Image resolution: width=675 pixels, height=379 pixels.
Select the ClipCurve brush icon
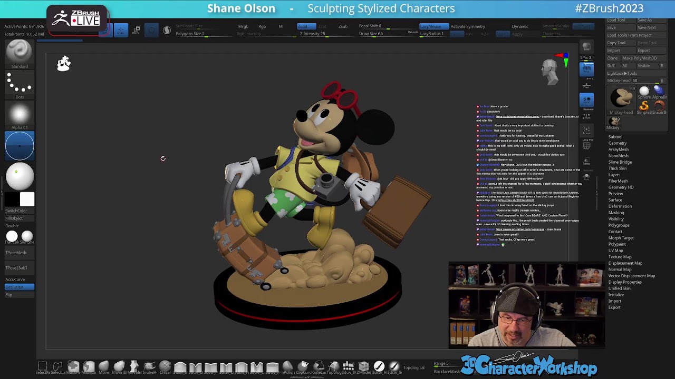click(303, 366)
